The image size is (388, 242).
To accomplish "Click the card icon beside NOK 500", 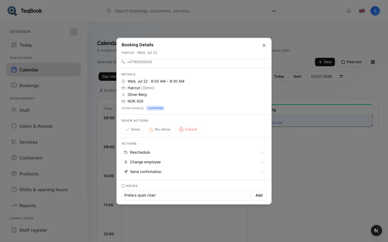I will [123, 101].
